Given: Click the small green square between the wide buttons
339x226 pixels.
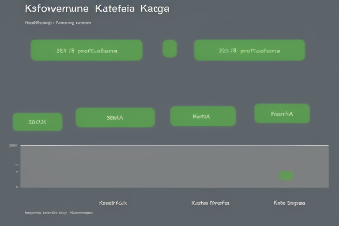Looking at the screenshot, I should pyautogui.click(x=169, y=49).
